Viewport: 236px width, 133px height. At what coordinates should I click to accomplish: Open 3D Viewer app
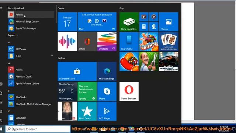click(x=31, y=49)
